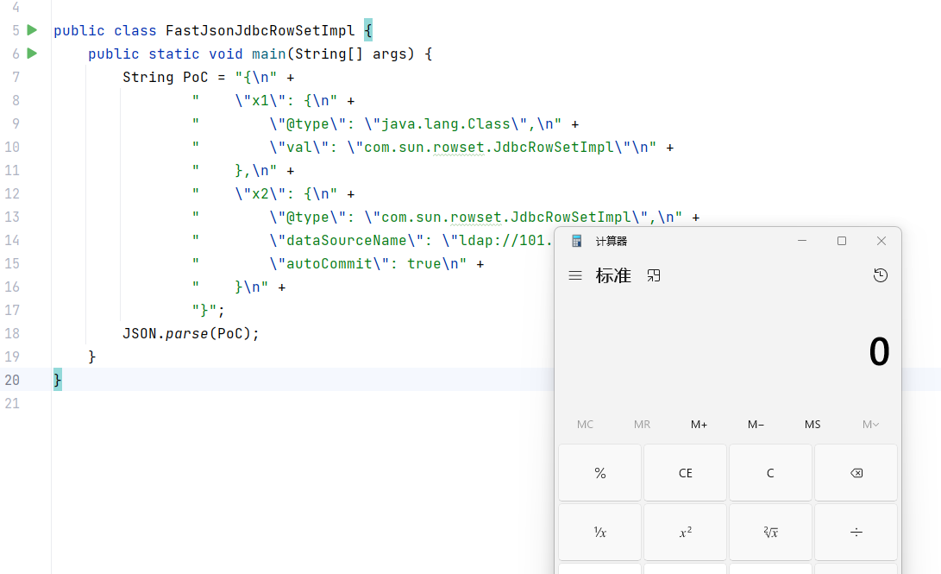The width and height of the screenshot is (941, 574).
Task: Click the calculator app icon in the title bar
Action: pyautogui.click(x=577, y=241)
